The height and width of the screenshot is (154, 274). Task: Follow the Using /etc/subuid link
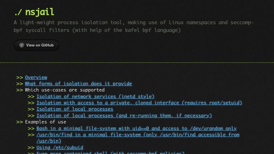[60, 147]
